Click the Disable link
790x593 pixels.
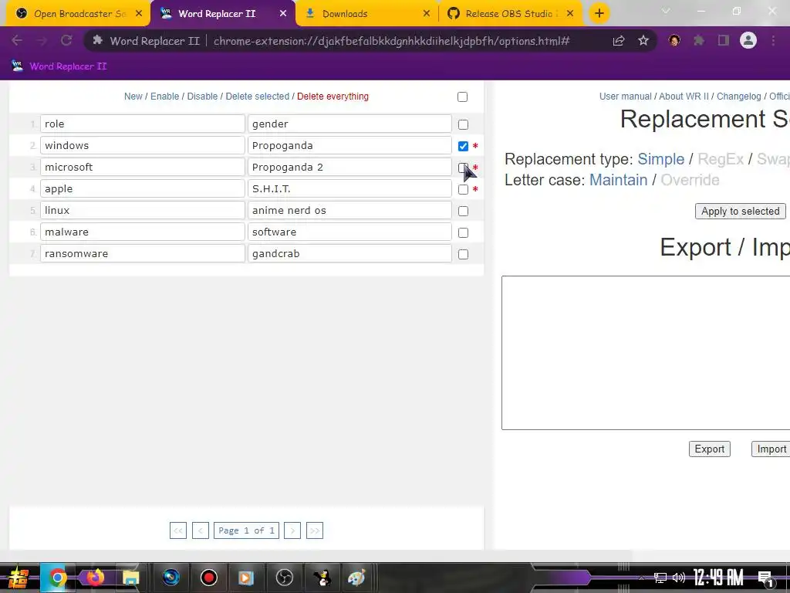pos(202,97)
